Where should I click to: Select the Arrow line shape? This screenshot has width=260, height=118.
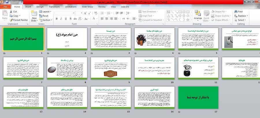pyautogui.click(x=176, y=12)
